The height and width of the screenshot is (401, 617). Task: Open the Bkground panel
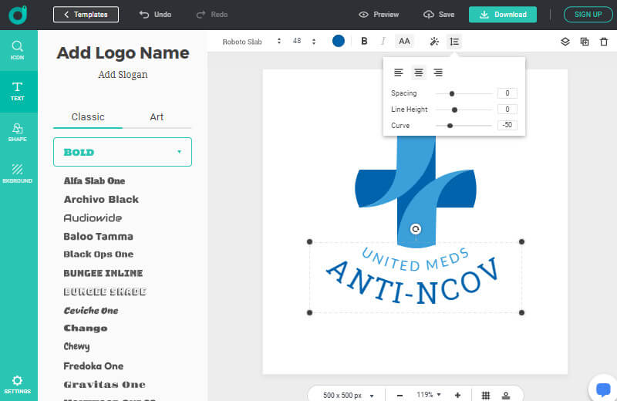[17, 173]
